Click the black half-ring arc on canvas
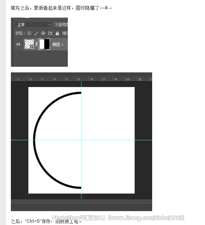This screenshot has height=225, width=205. tap(34, 140)
